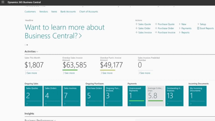Open the Bank Accounts navigation link
The height and width of the screenshot is (121, 215).
click(68, 12)
